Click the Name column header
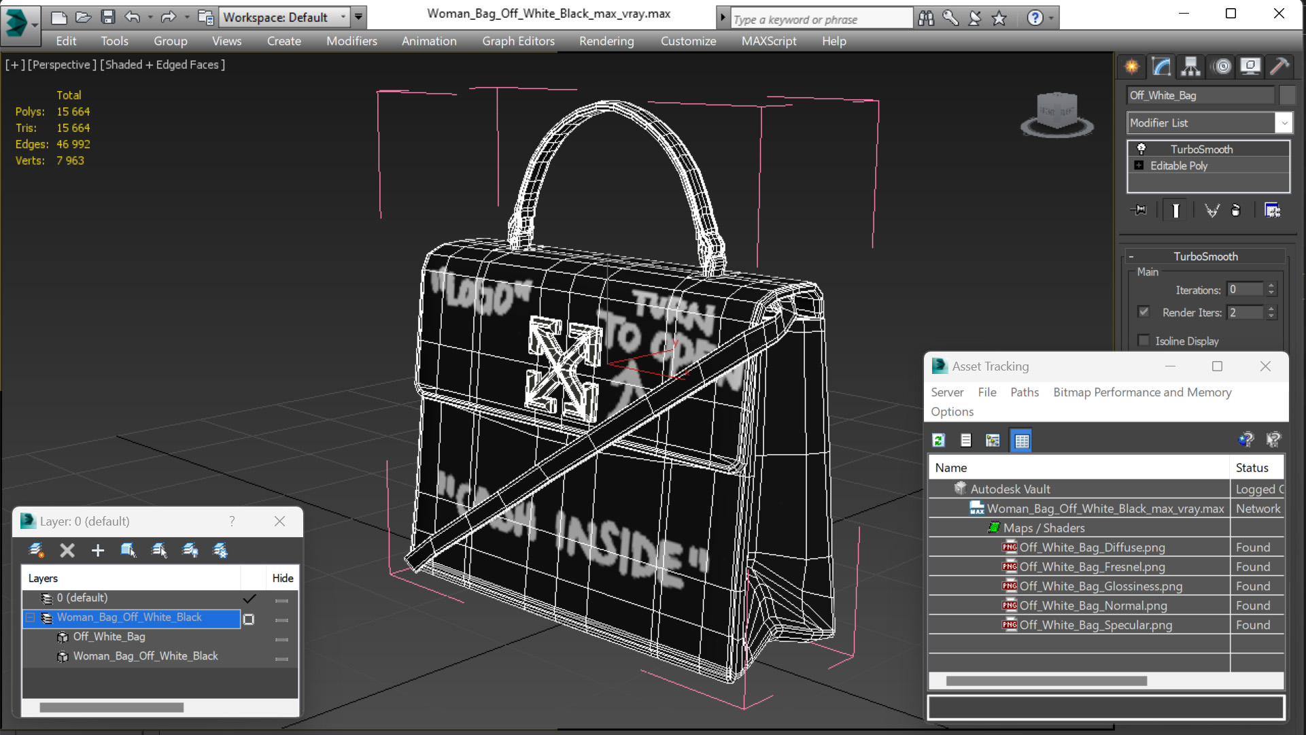1306x735 pixels. point(1079,468)
